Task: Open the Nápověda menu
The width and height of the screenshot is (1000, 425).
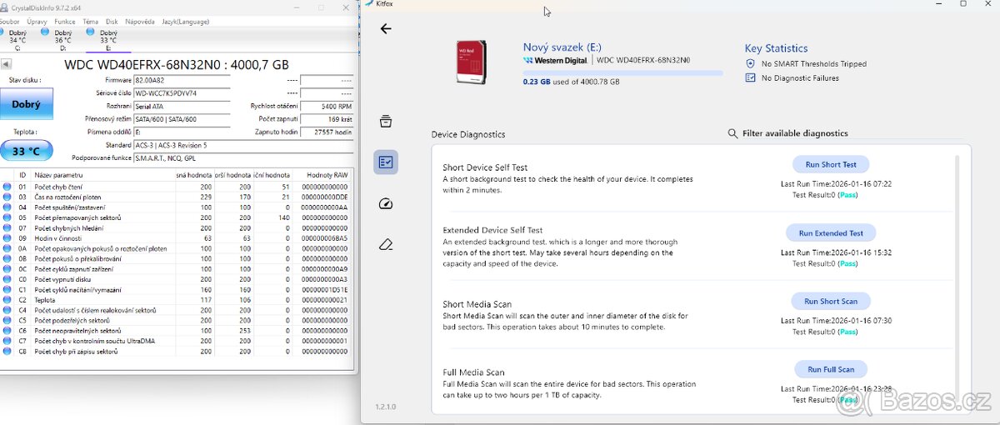Action: 139,21
